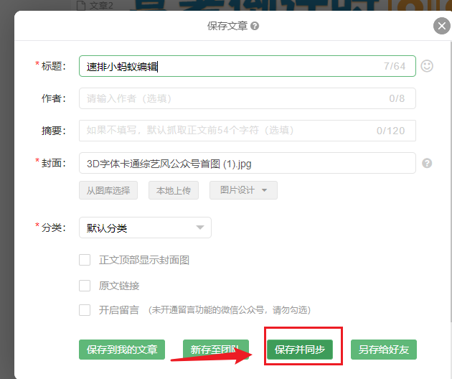The width and height of the screenshot is (452, 379).
Task: Toggle the 开启留言 checkbox
Action: [x=85, y=310]
